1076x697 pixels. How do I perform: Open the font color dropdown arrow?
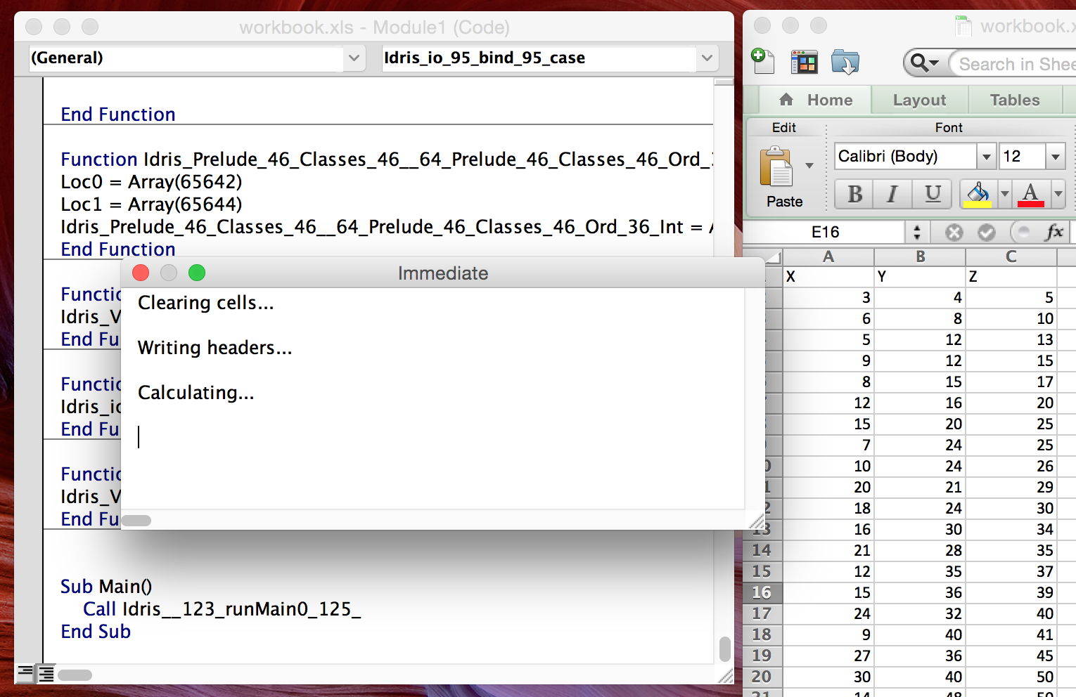point(1058,193)
